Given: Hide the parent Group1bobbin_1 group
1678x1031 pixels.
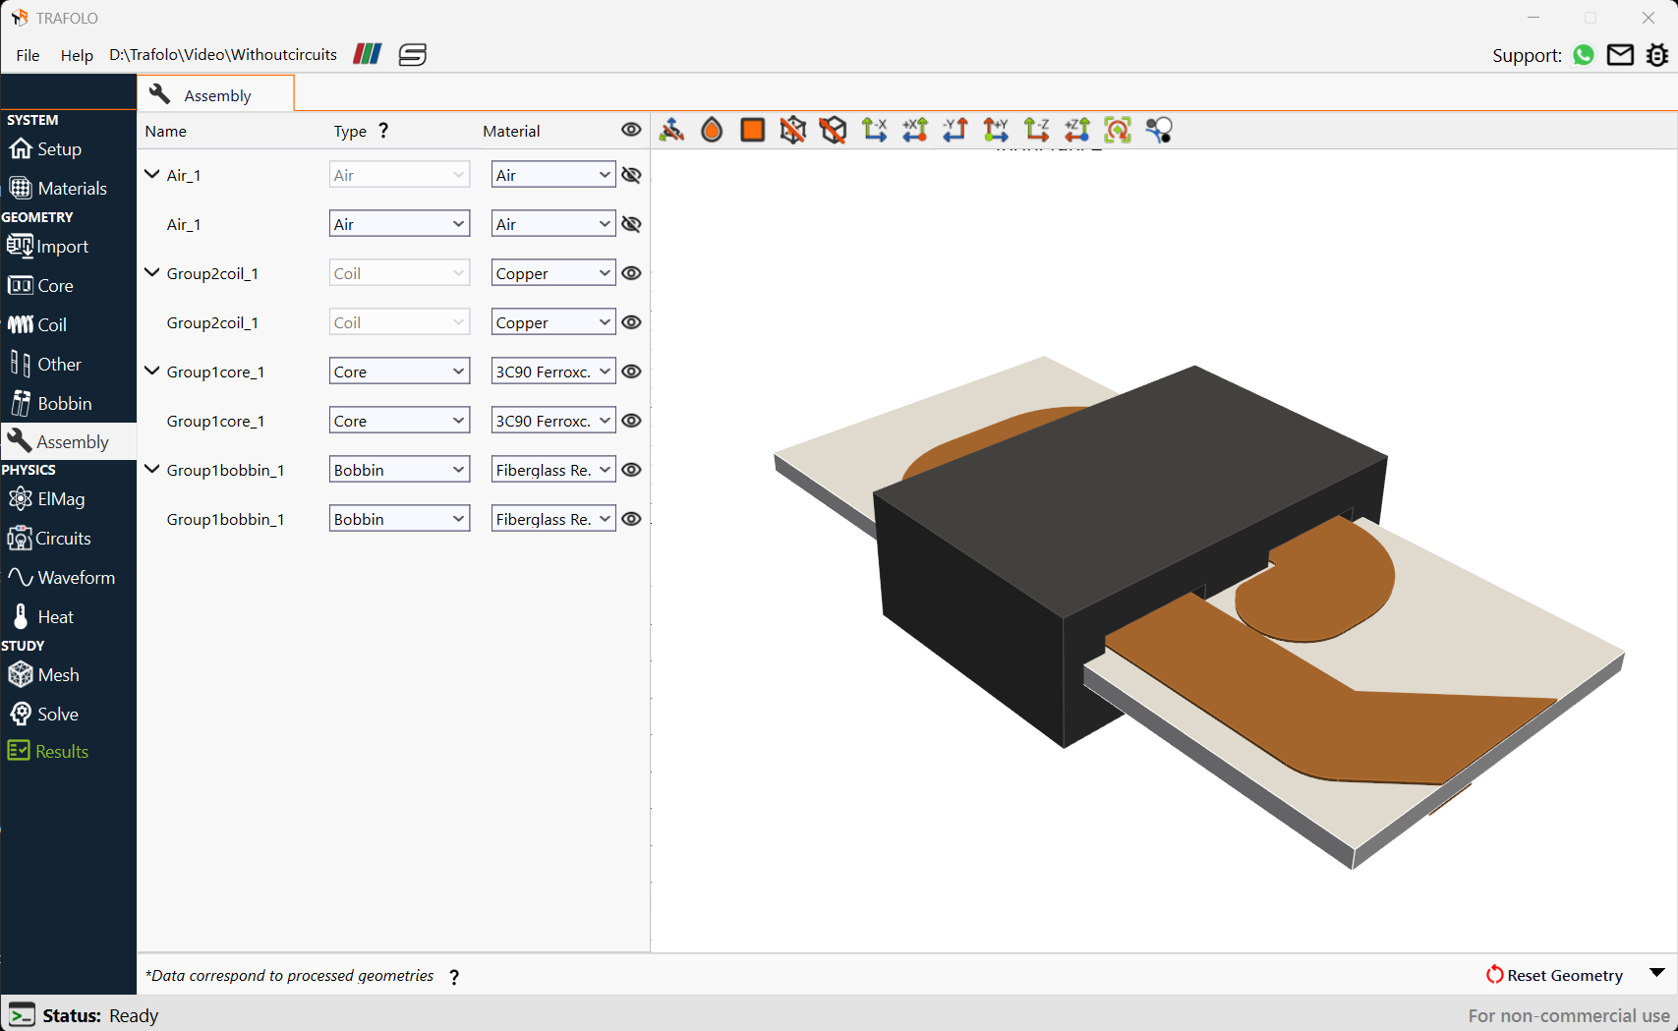Looking at the screenshot, I should [x=631, y=470].
